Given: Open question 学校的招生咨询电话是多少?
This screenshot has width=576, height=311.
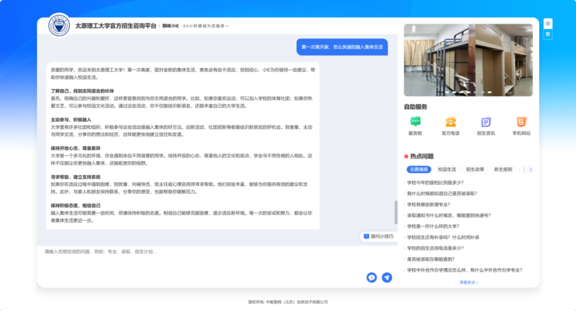Looking at the screenshot, I should point(435,248).
